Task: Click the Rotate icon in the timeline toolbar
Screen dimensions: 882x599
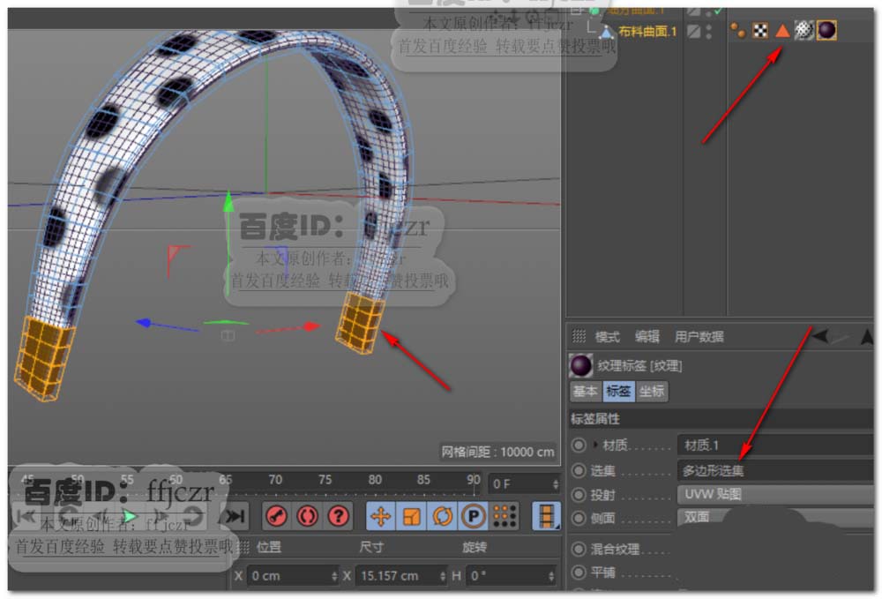Action: tap(442, 516)
